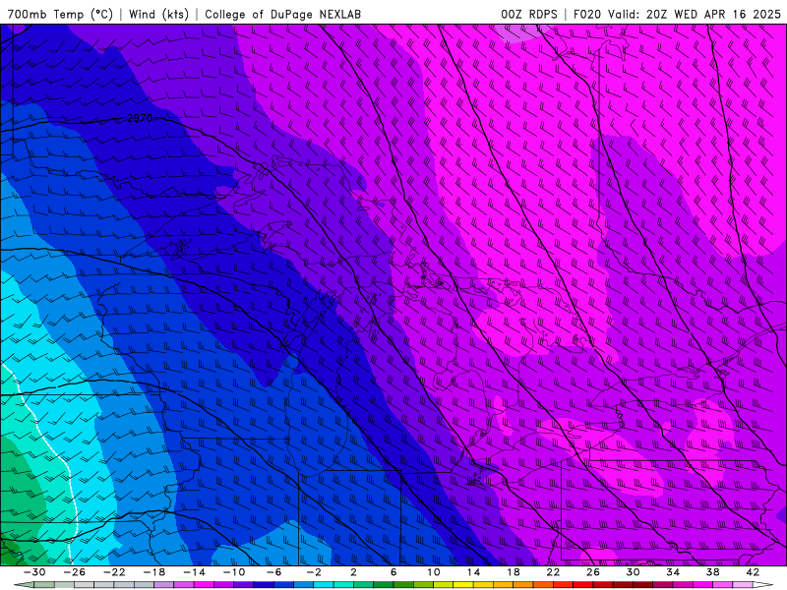This screenshot has height=590, width=787.
Task: Click the '-10' legend value
Action: click(x=234, y=572)
